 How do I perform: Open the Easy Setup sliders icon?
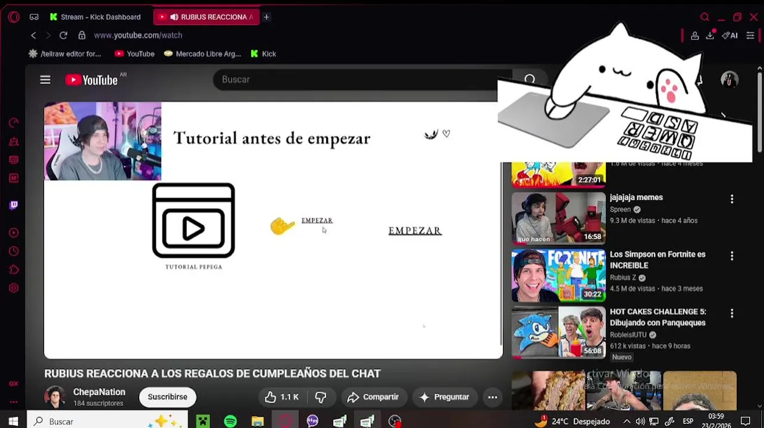coord(750,36)
